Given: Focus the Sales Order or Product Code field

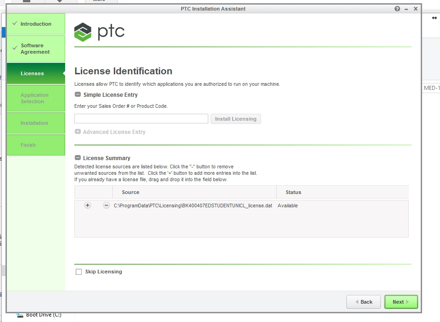Looking at the screenshot, I should [141, 119].
